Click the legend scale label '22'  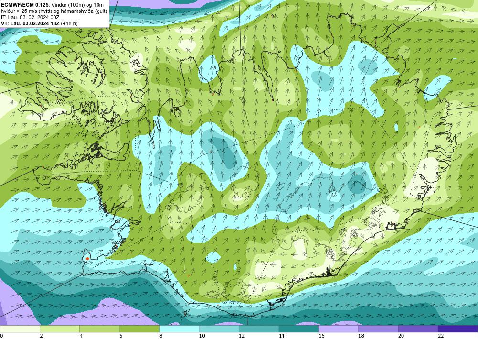coord(441,336)
